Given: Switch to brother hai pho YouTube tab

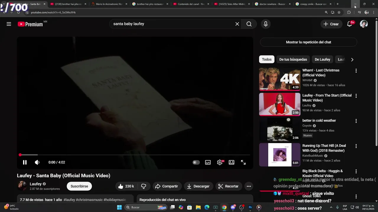Looking at the screenshot, I should tap(68, 4).
